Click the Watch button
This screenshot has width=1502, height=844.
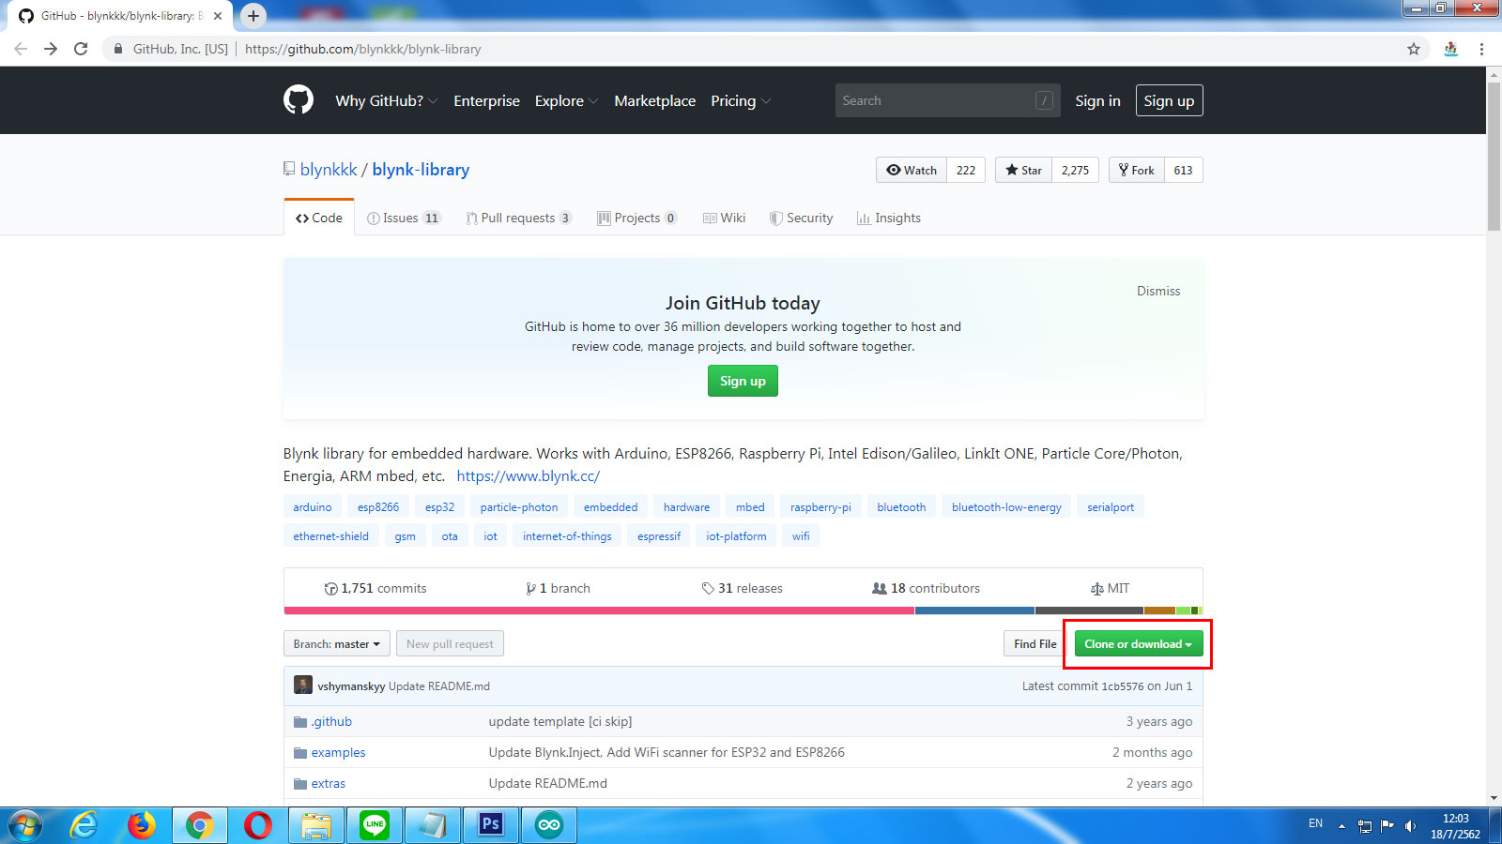(912, 170)
